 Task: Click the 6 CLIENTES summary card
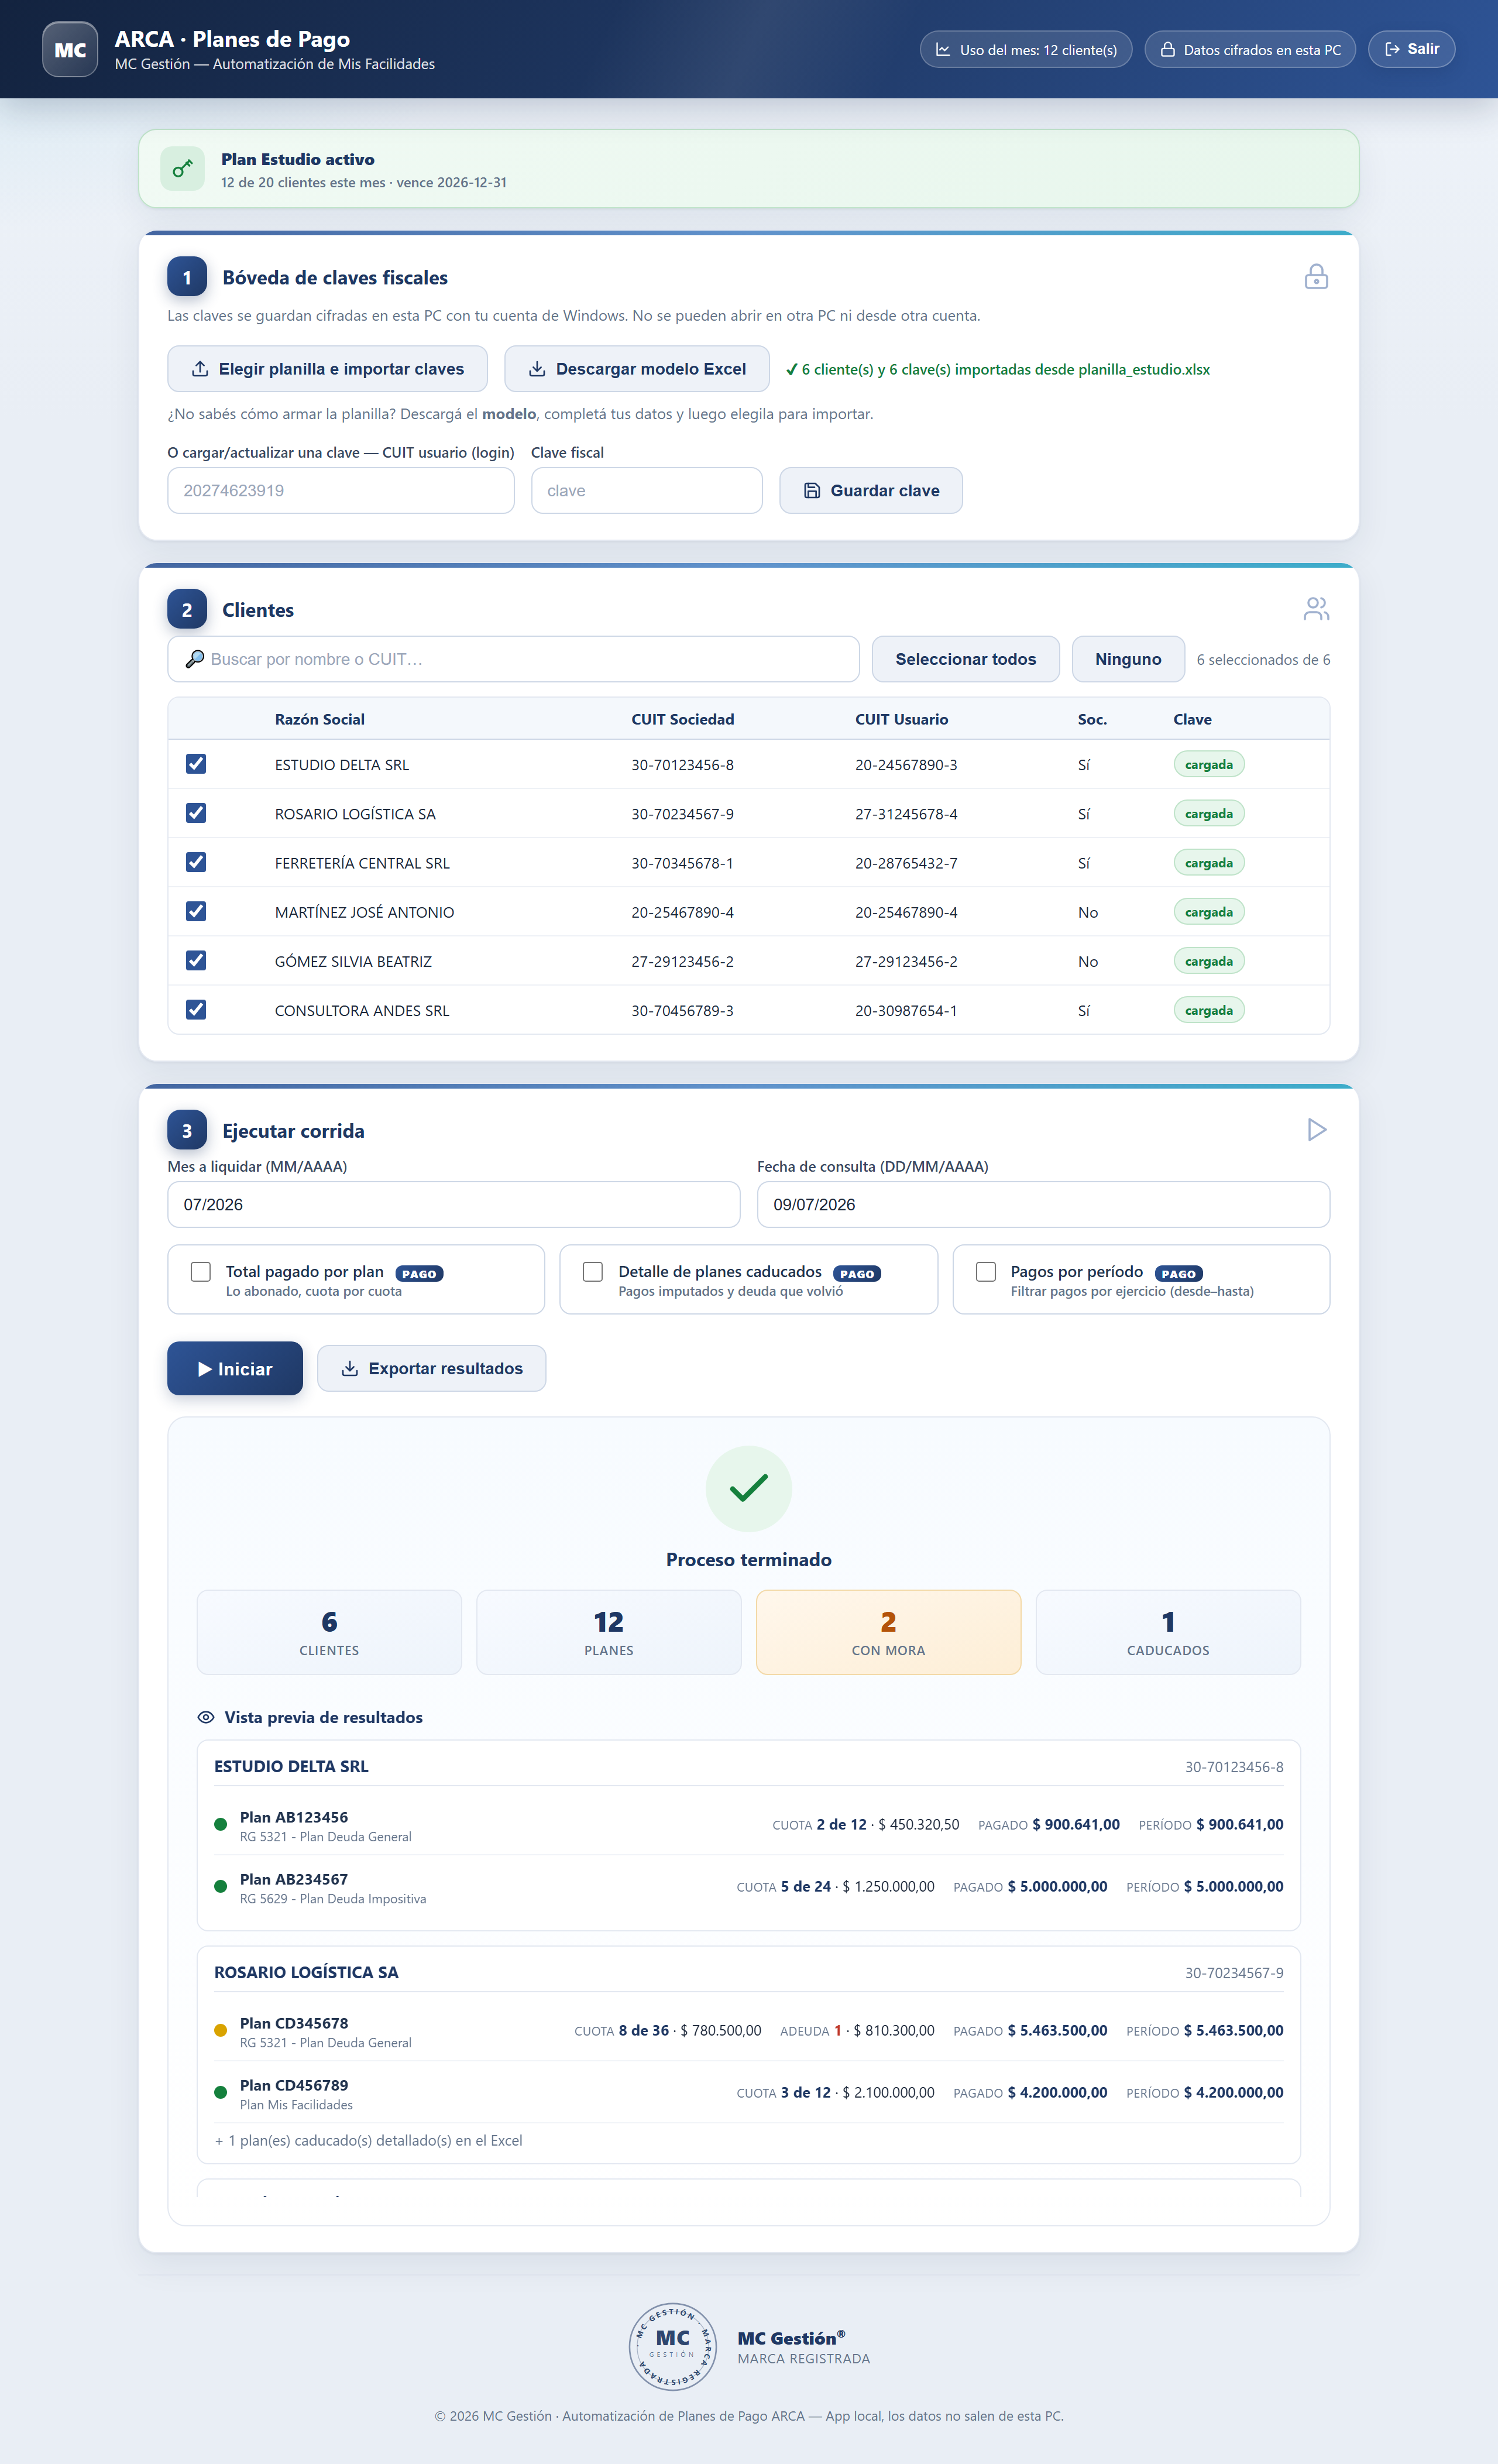click(329, 1632)
